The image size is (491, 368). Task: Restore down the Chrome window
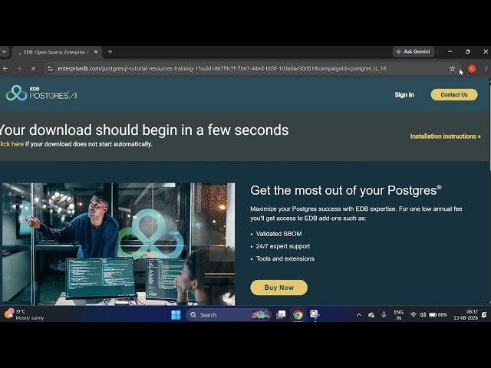coord(468,51)
